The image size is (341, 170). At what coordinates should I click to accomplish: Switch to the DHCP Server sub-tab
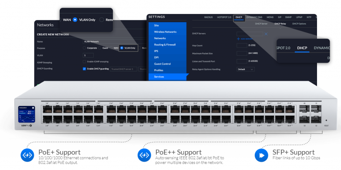[x=261, y=24]
